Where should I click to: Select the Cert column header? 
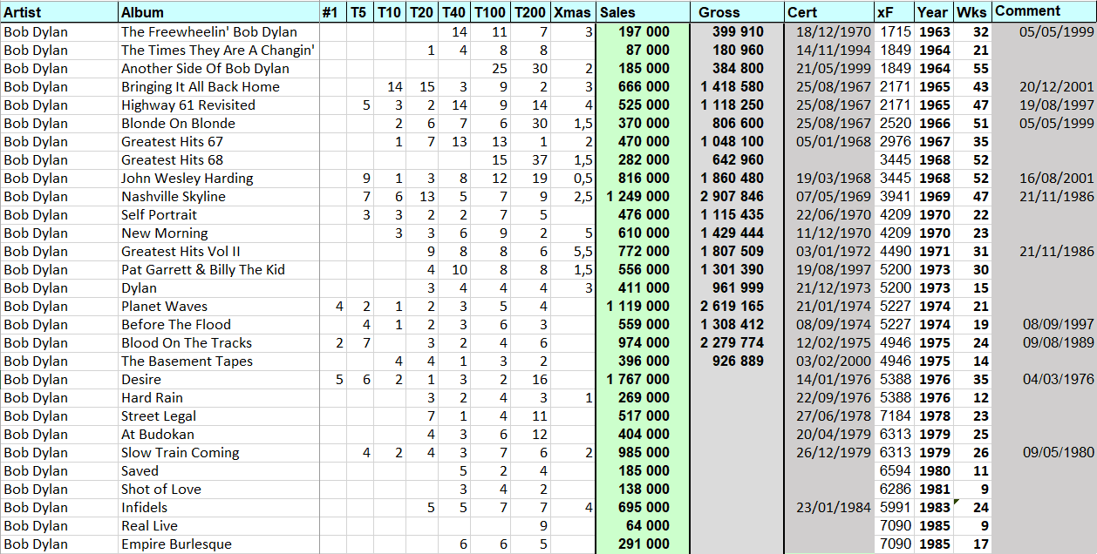(x=829, y=12)
